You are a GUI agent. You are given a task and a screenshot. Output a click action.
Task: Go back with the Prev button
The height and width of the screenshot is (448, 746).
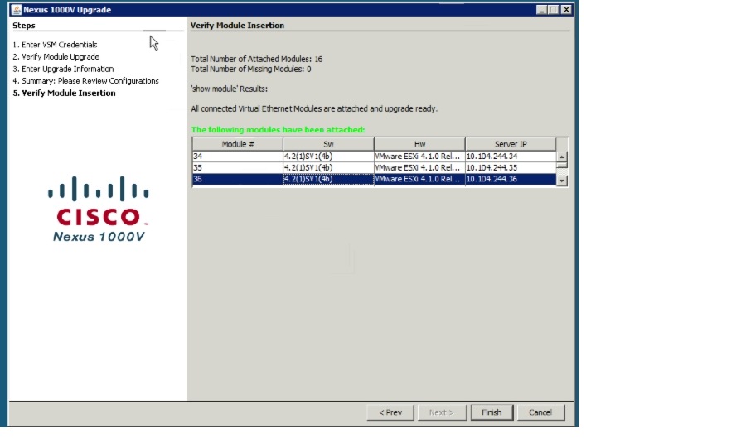pos(390,412)
